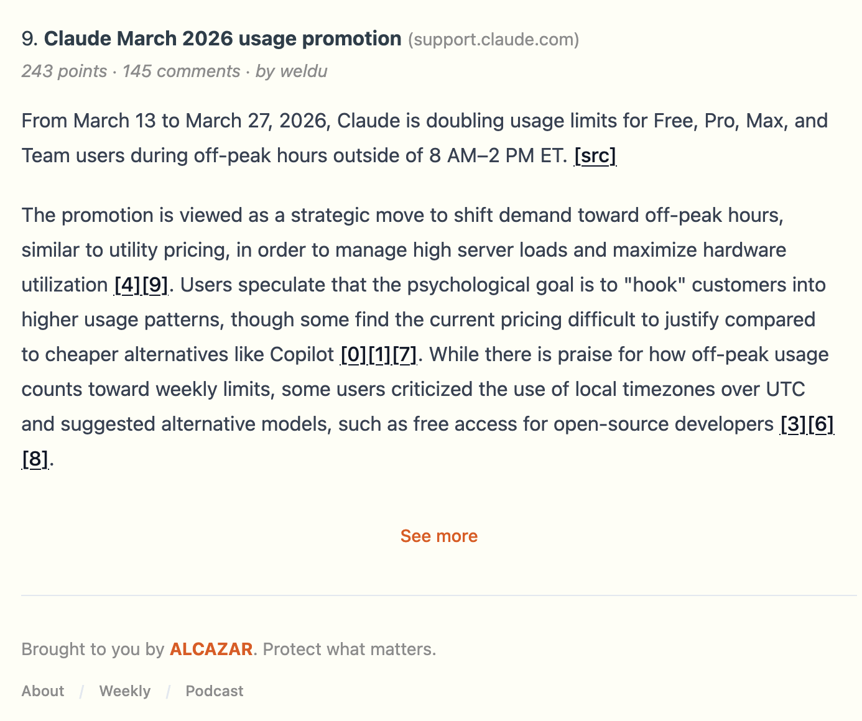This screenshot has width=862, height=721.
Task: Click See more to expand the summary
Action: pos(438,536)
